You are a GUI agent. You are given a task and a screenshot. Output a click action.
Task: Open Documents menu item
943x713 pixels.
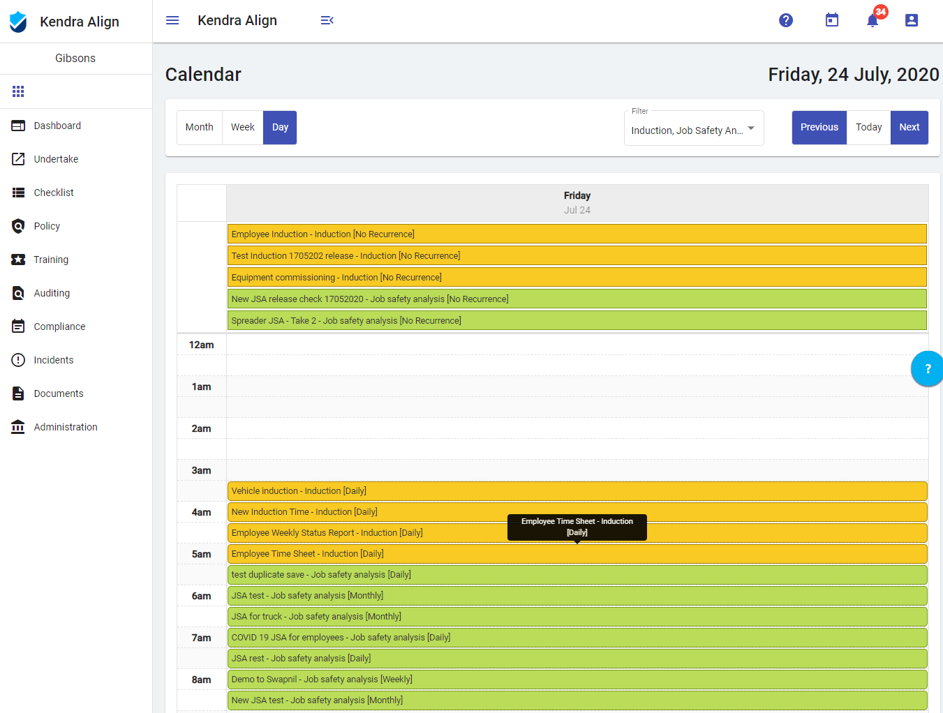(76, 393)
